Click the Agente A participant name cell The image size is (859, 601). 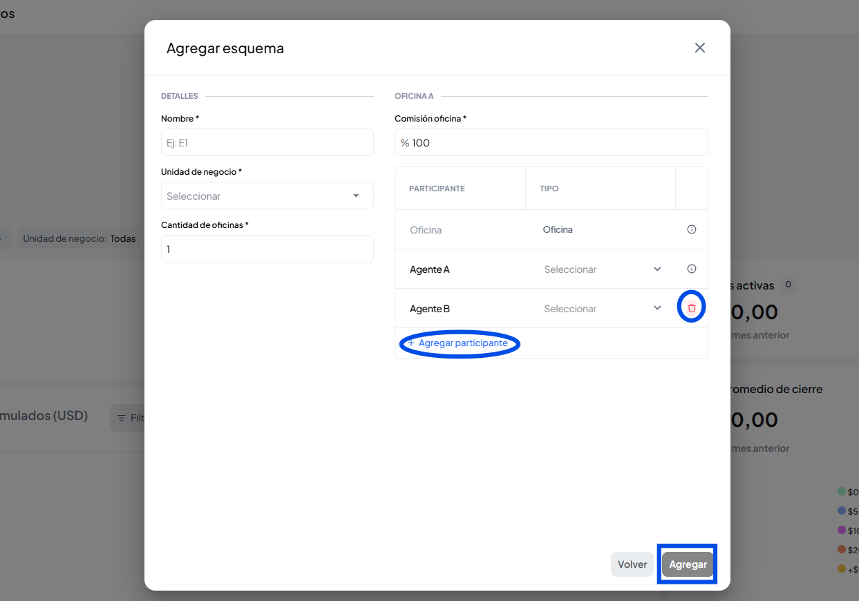[x=430, y=269]
